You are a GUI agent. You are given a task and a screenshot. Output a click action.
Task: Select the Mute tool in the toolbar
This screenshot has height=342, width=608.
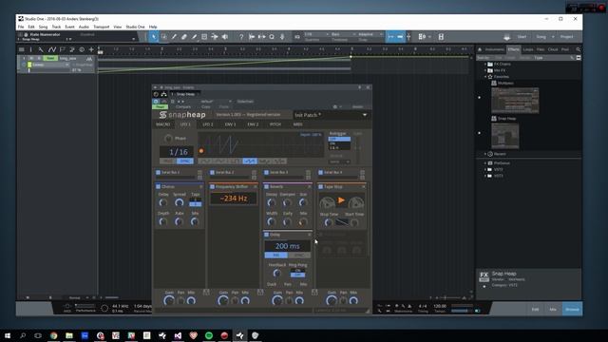coord(204,37)
